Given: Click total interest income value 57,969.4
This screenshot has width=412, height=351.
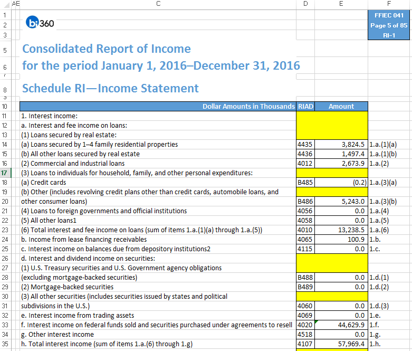Looking at the screenshot, I should click(341, 344).
